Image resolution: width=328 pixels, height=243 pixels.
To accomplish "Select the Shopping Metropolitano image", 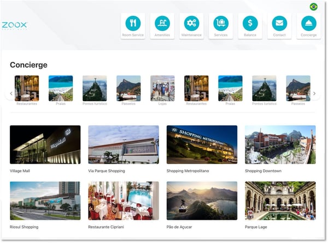I will 202,144.
